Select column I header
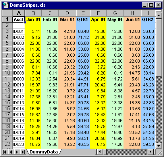Screen dimensions: 164x157 [x=148, y=13]
